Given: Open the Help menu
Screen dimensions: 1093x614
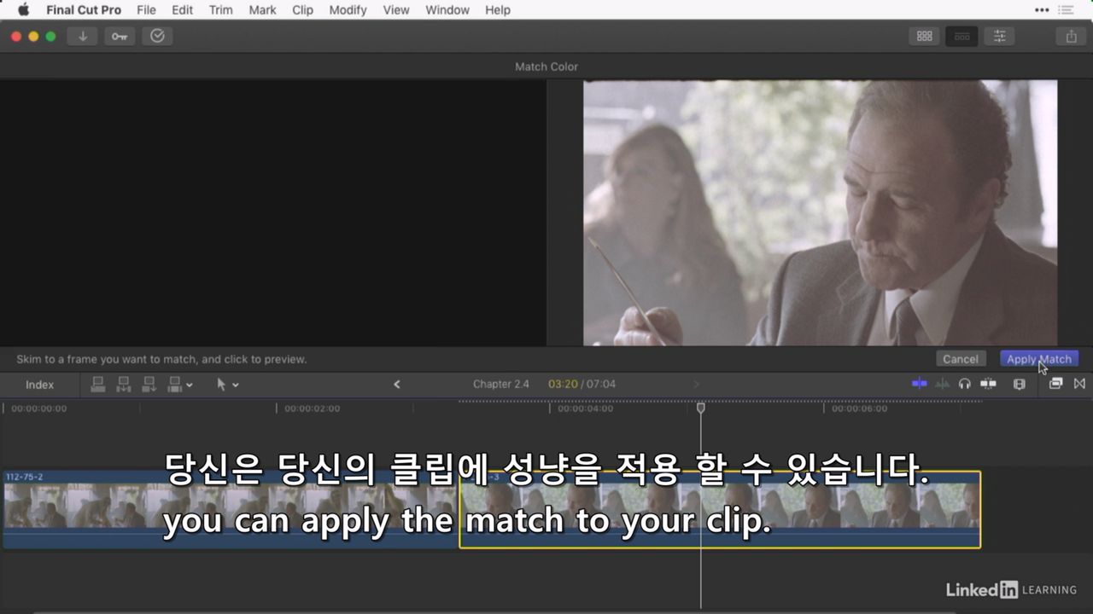Looking at the screenshot, I should [498, 10].
